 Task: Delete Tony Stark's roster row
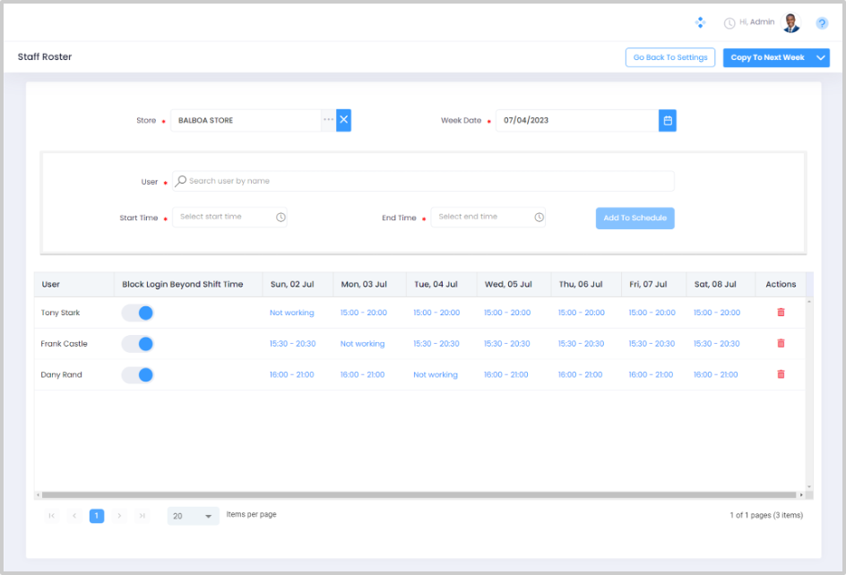[x=781, y=313]
